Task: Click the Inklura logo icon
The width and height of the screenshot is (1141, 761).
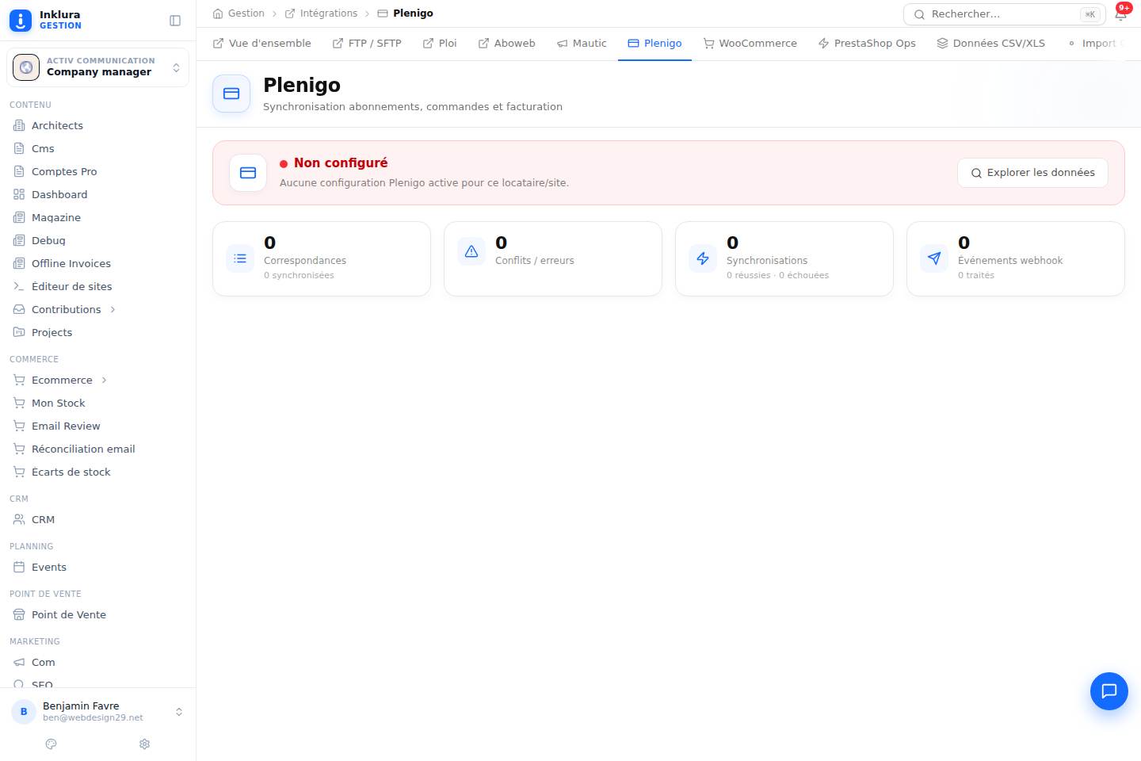Action: (21, 21)
